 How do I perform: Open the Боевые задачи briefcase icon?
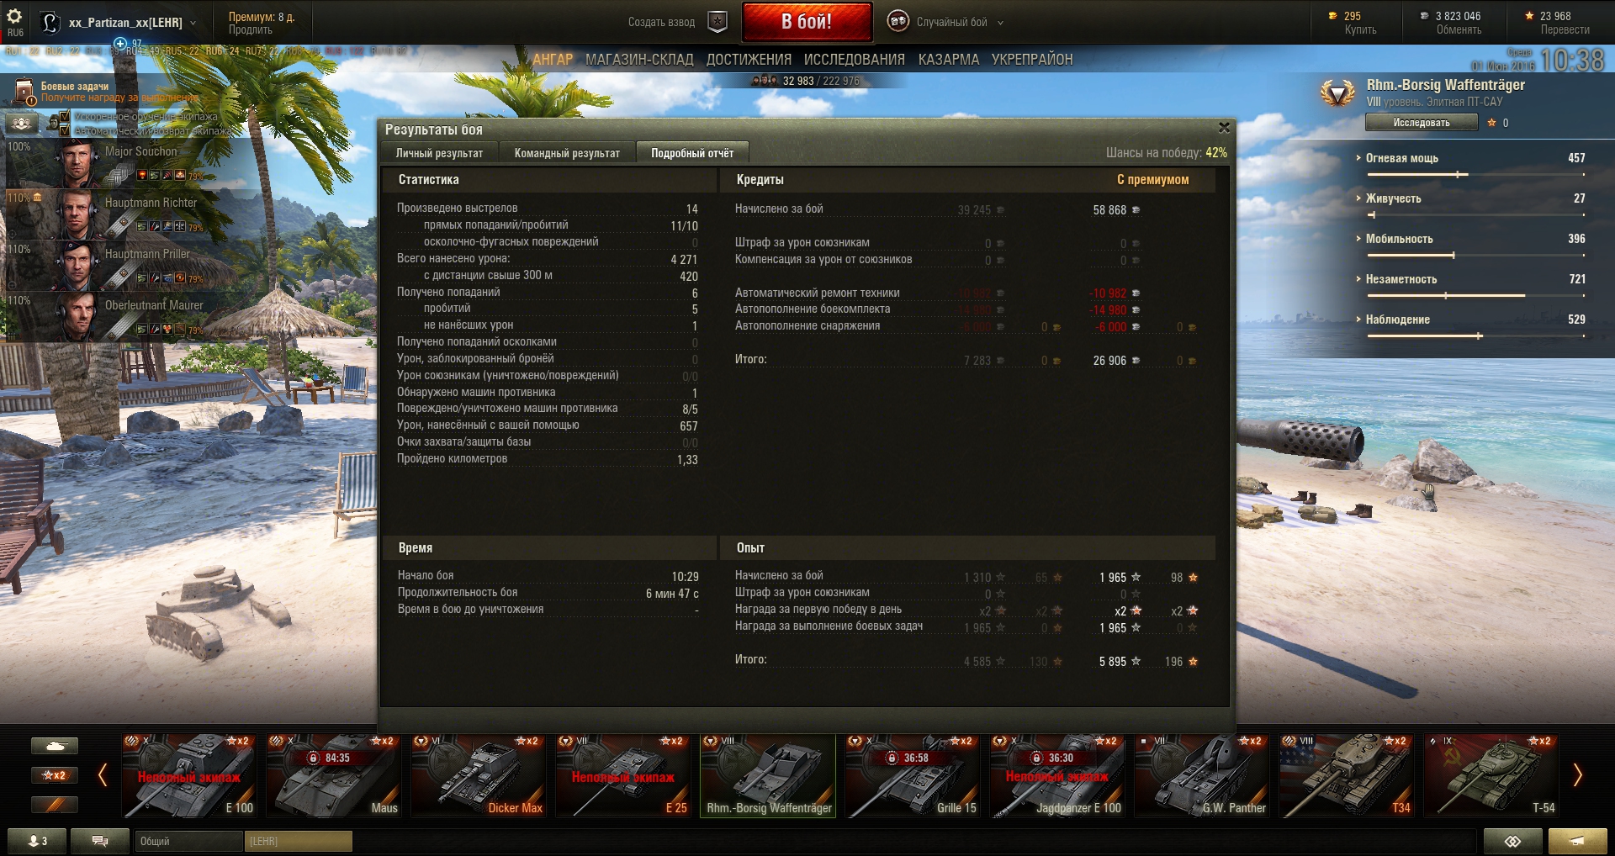click(x=24, y=92)
